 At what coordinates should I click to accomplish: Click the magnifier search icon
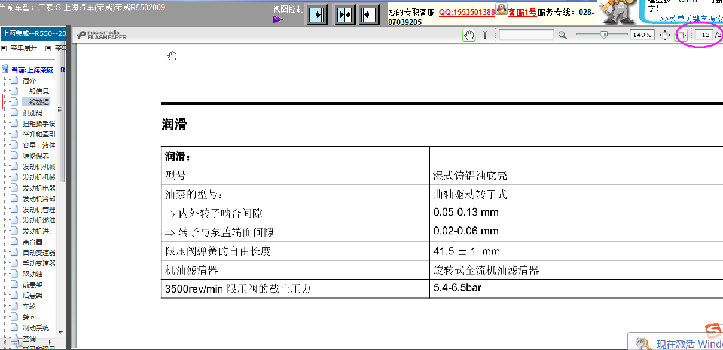click(562, 35)
